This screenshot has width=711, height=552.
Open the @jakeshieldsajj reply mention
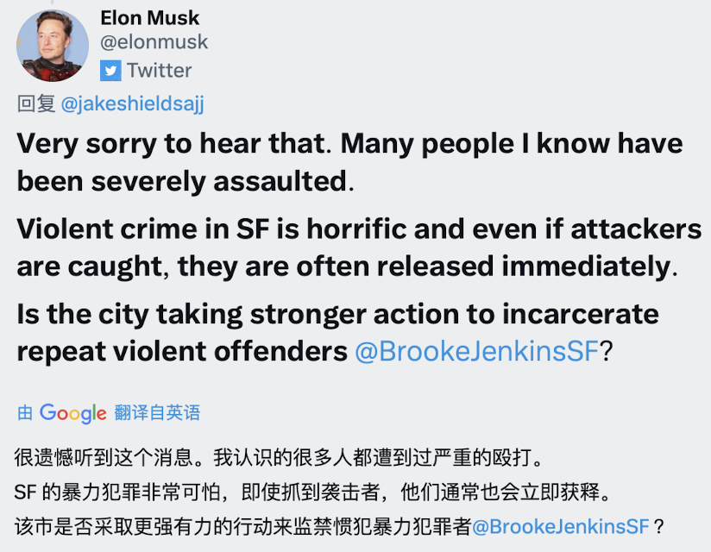click(133, 104)
